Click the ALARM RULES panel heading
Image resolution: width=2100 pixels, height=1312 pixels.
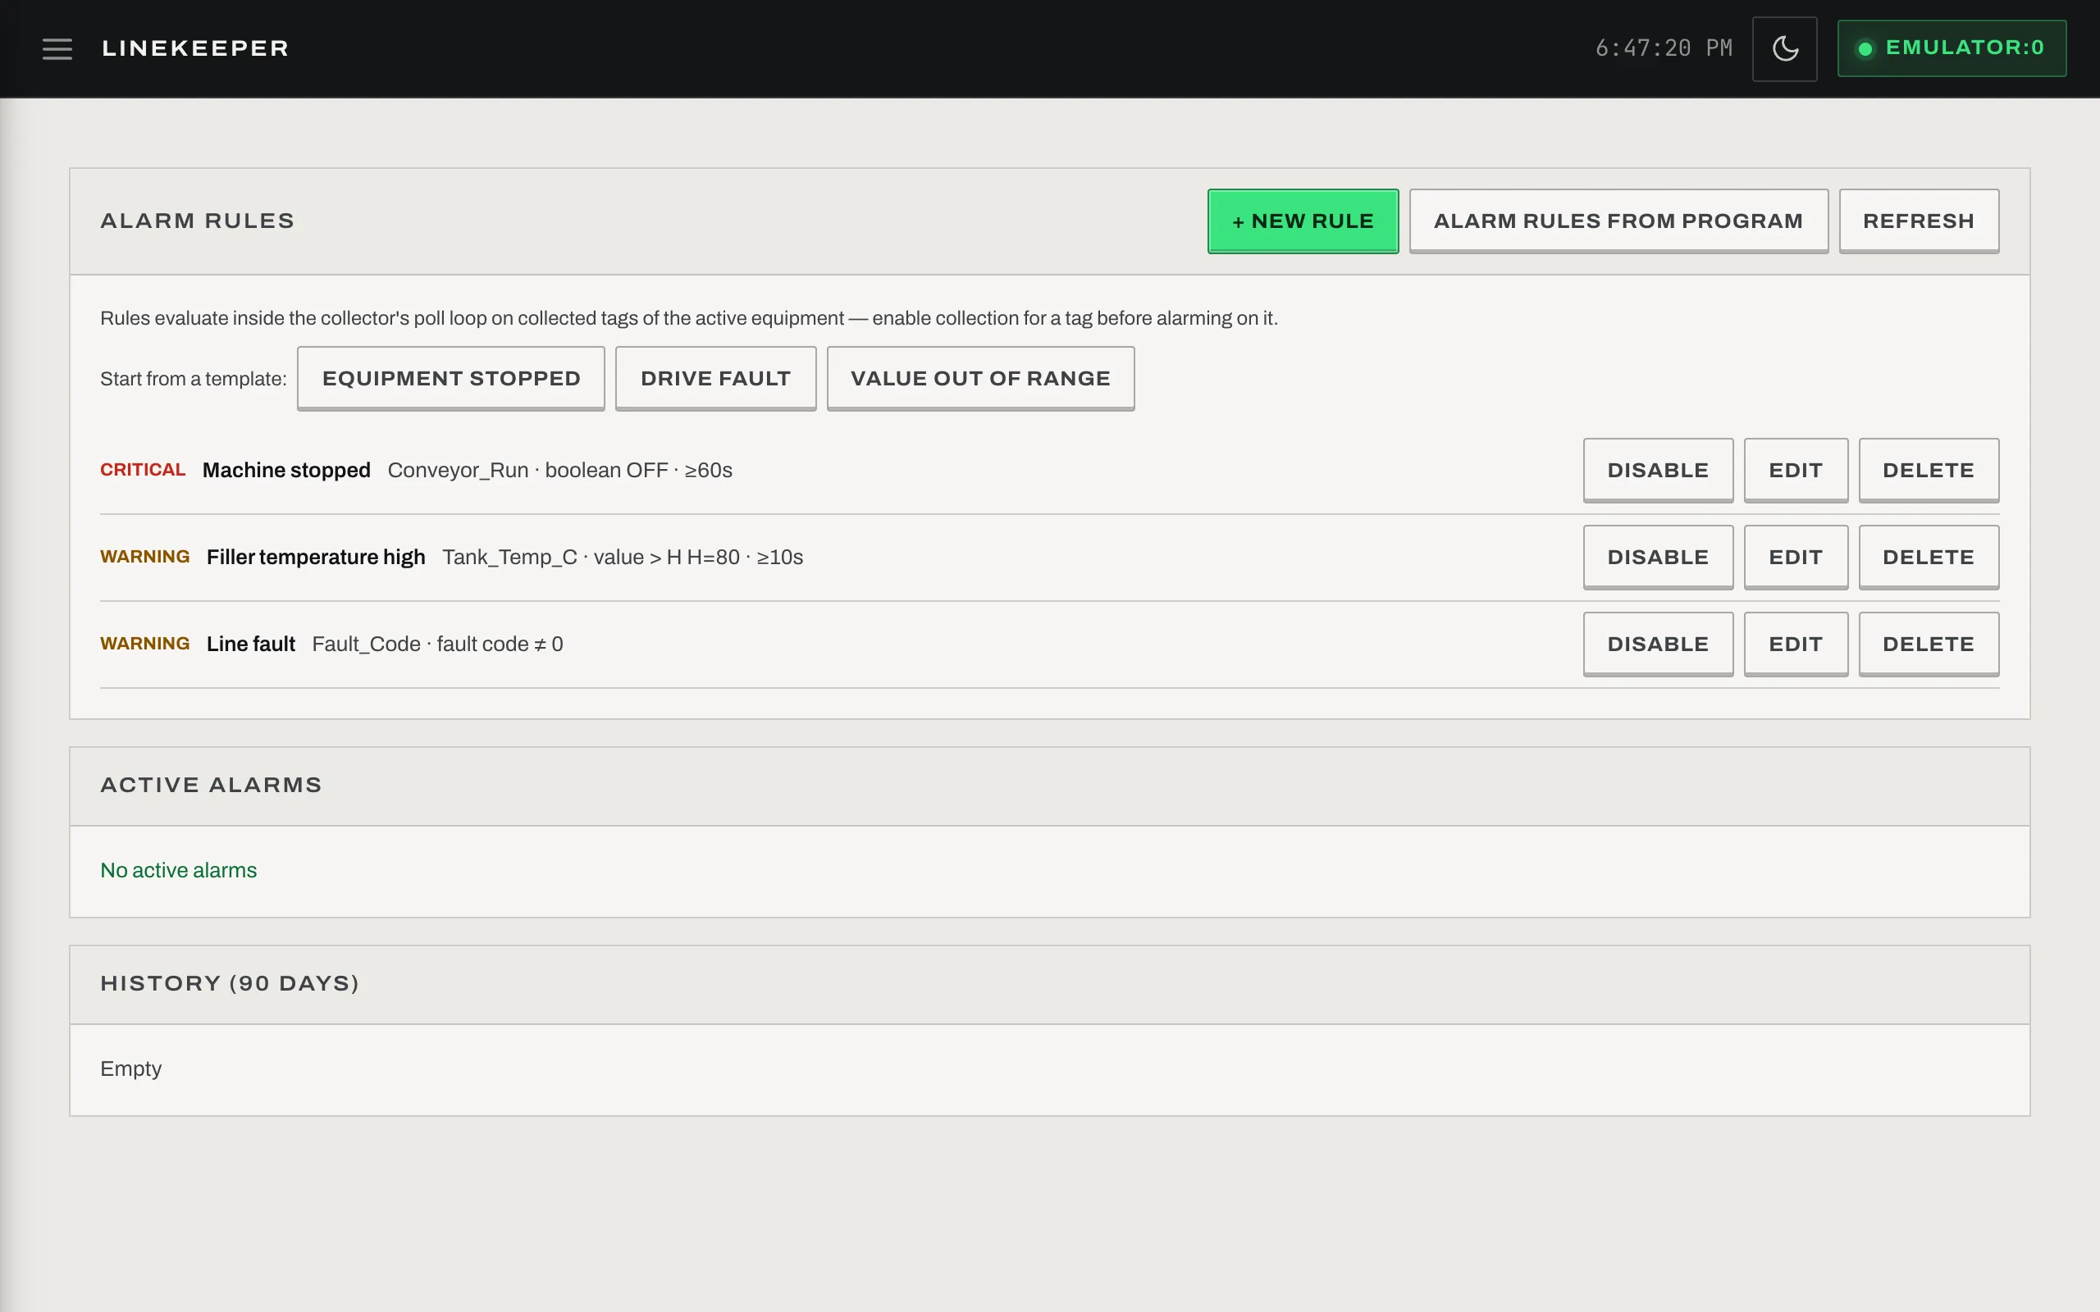[197, 221]
